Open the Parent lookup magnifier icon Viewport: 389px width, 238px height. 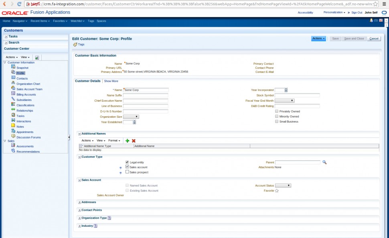[324, 162]
